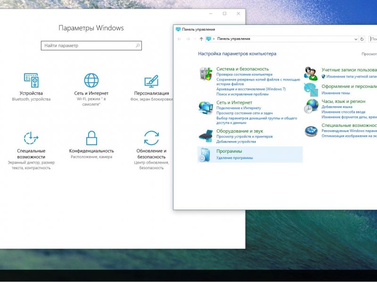
Task: Click the Programs (Программы) disc icon
Action: coord(205,155)
